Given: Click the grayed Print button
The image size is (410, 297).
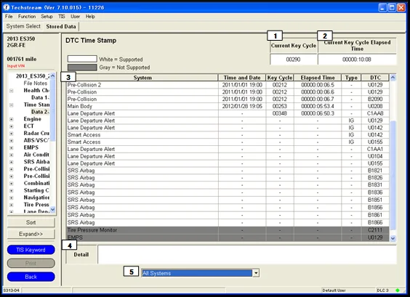Looking at the screenshot, I should [31, 263].
